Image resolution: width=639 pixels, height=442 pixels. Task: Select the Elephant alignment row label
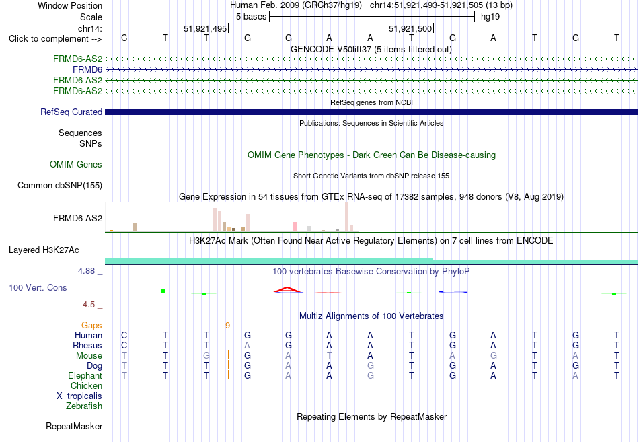[85, 375]
